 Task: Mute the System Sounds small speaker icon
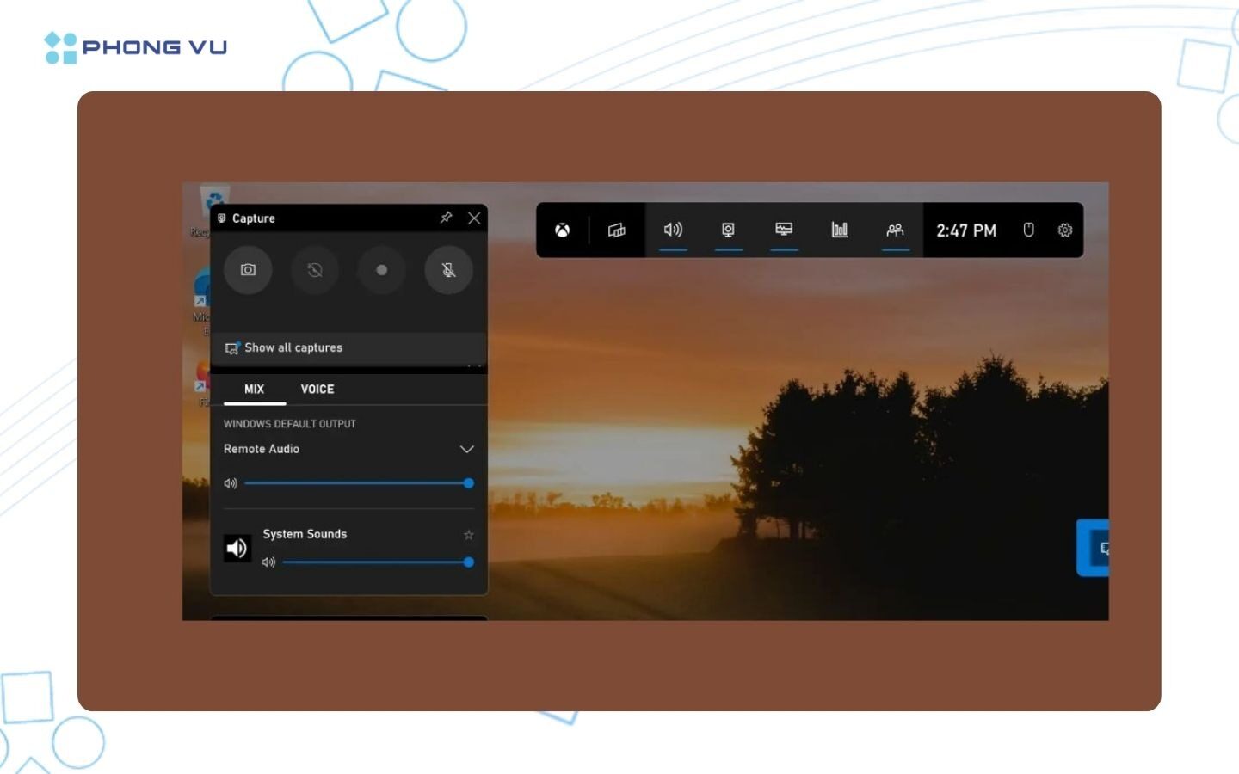(x=268, y=562)
